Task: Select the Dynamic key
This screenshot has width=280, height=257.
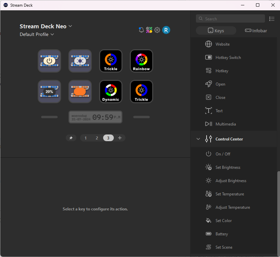Action: [x=111, y=92]
